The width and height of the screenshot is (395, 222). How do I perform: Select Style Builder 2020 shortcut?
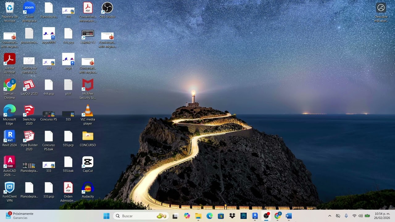(29, 140)
